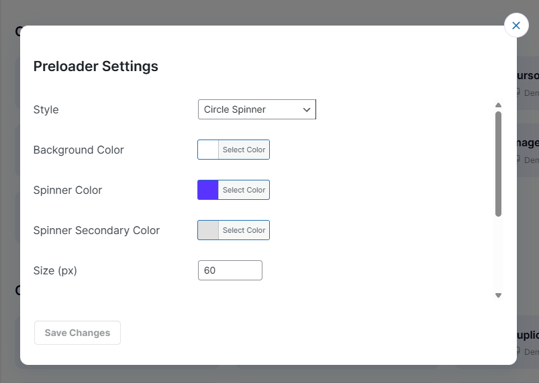The height and width of the screenshot is (383, 539).
Task: Close the Preloader Settings dialog
Action: [516, 25]
